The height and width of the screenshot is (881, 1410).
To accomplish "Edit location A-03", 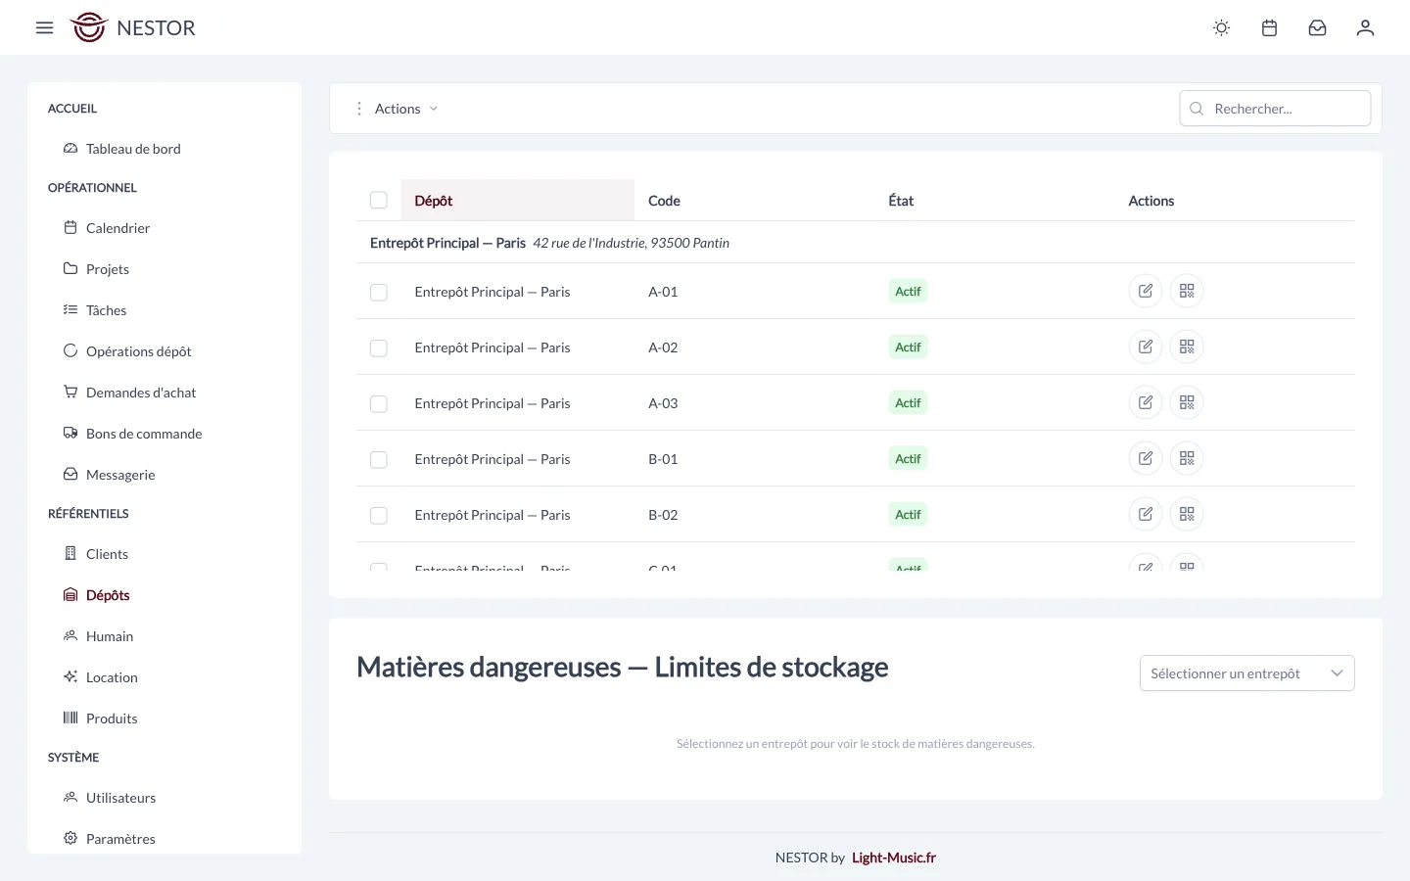I will [x=1146, y=402].
